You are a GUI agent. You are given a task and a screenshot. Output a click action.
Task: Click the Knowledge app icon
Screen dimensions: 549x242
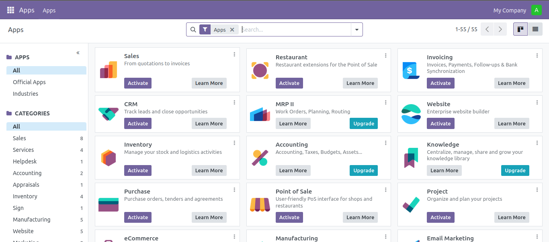pos(411,157)
